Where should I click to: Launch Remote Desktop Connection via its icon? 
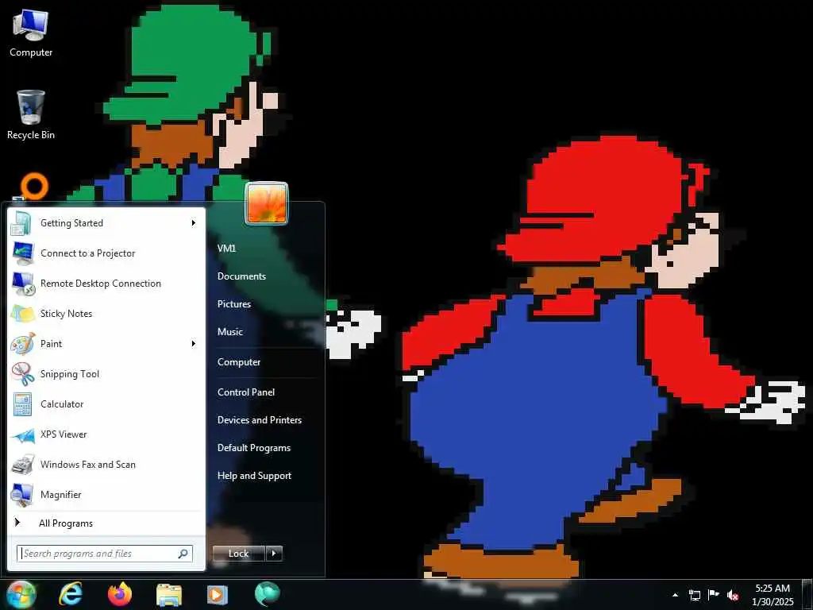point(23,284)
